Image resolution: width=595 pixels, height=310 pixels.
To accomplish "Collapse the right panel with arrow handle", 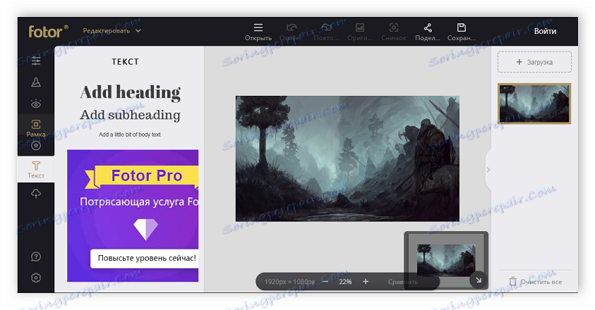I will coord(488,170).
